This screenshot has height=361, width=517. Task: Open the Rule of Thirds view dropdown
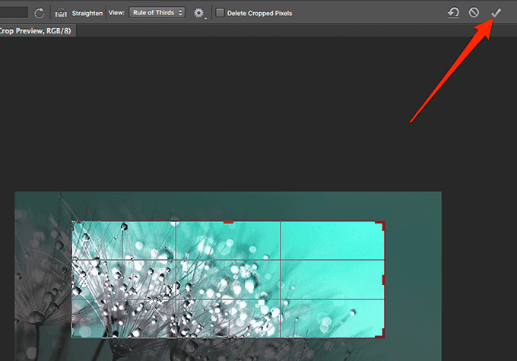tap(157, 13)
